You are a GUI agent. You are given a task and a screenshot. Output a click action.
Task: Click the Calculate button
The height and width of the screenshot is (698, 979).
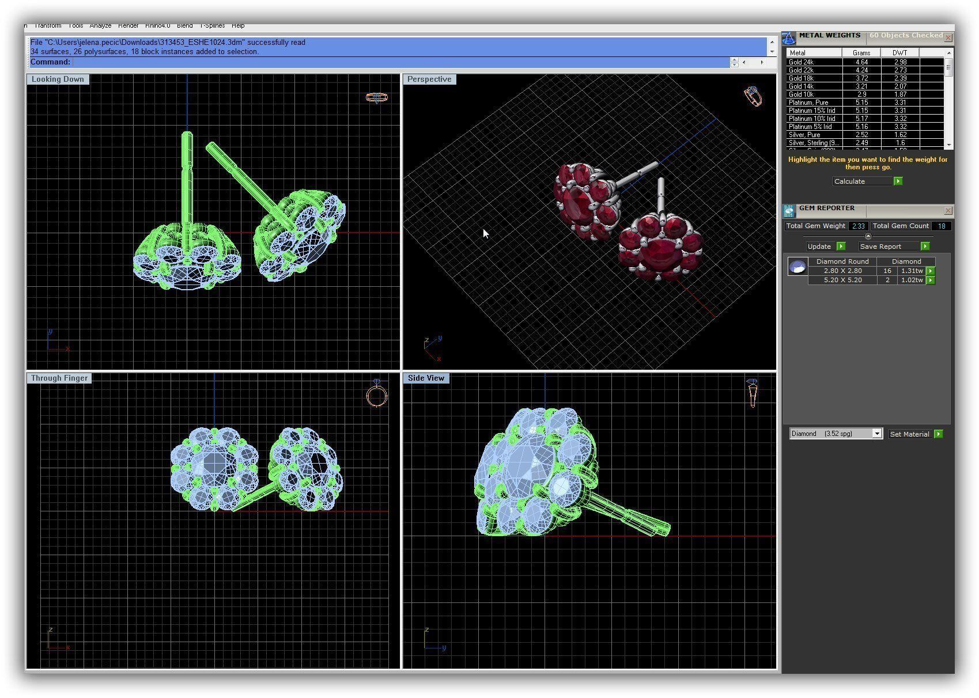coord(863,181)
